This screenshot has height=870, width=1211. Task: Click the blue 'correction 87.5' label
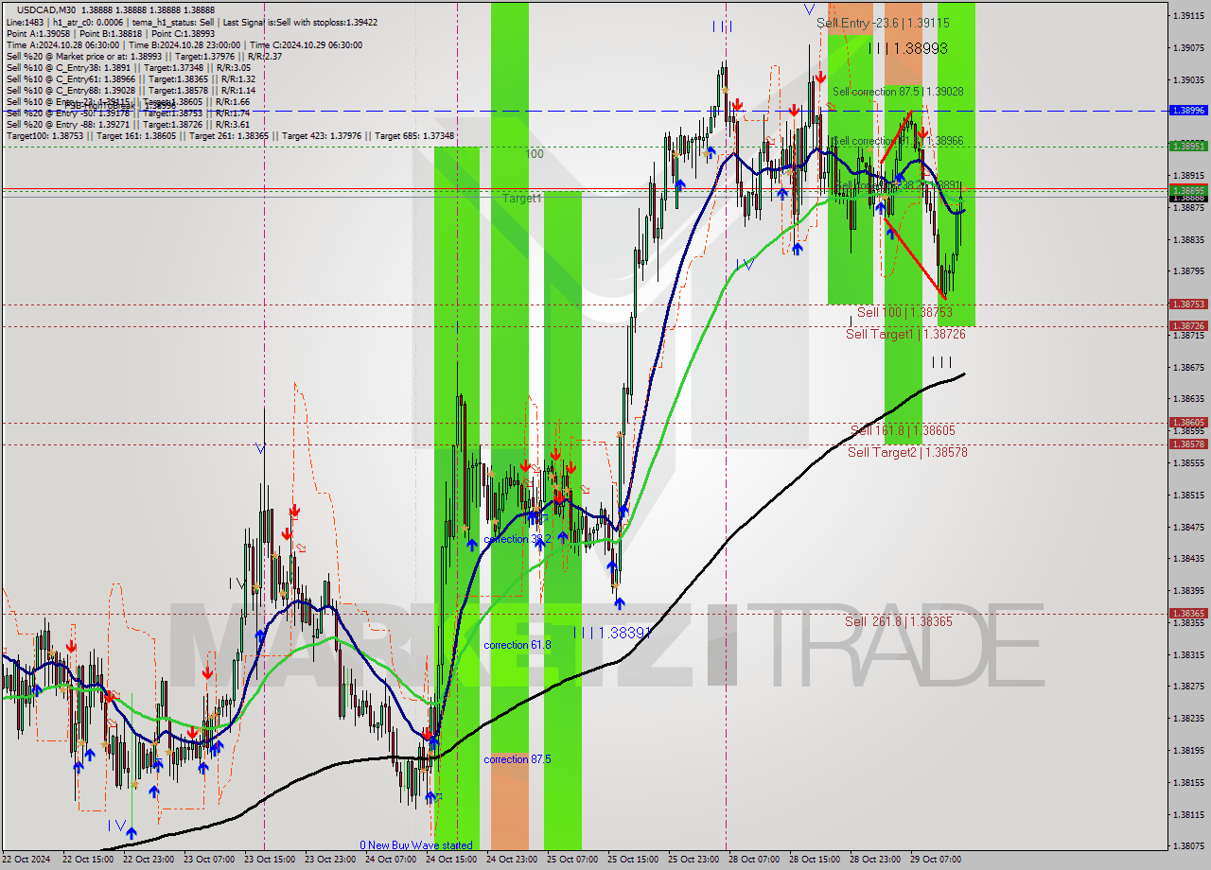click(x=517, y=759)
